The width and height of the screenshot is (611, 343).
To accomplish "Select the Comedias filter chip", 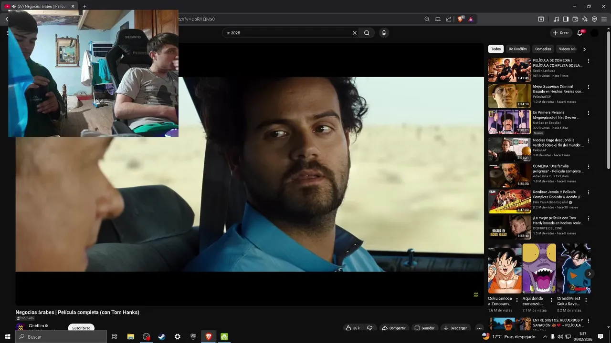I will [x=543, y=49].
